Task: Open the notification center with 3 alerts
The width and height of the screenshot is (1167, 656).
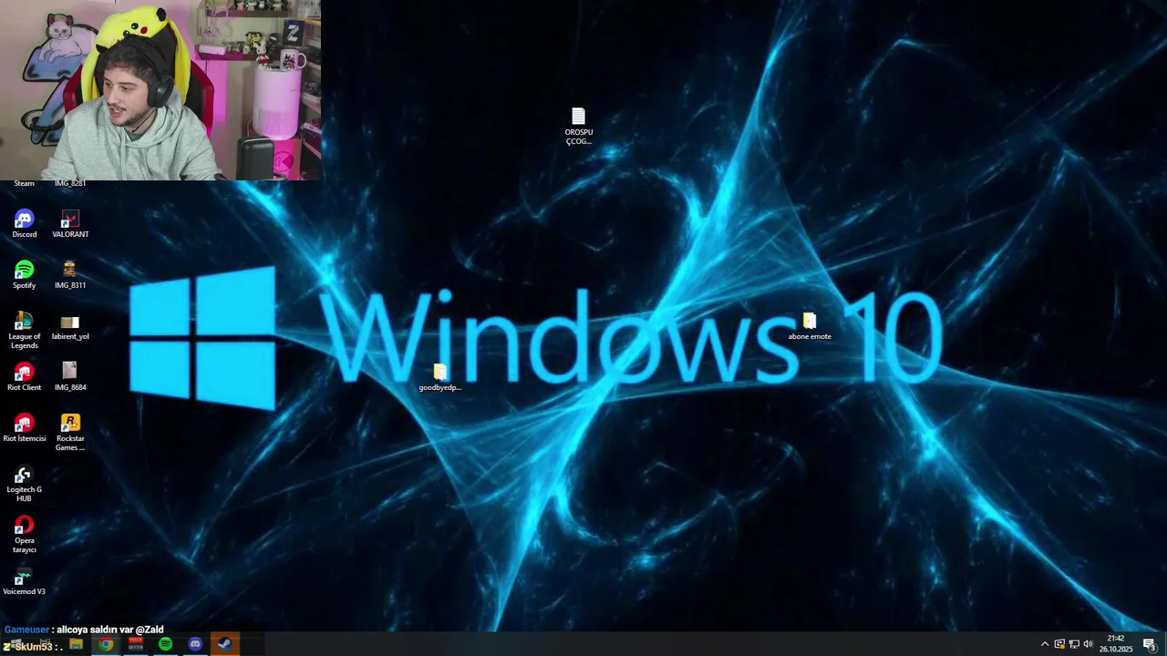Action: pyautogui.click(x=1150, y=644)
